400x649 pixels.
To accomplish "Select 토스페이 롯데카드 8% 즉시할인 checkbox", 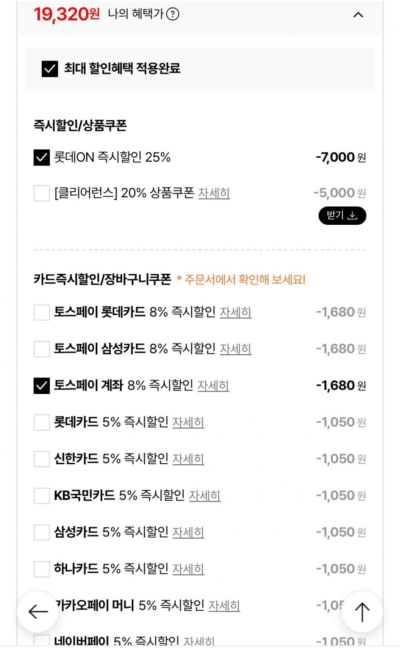I will point(42,312).
